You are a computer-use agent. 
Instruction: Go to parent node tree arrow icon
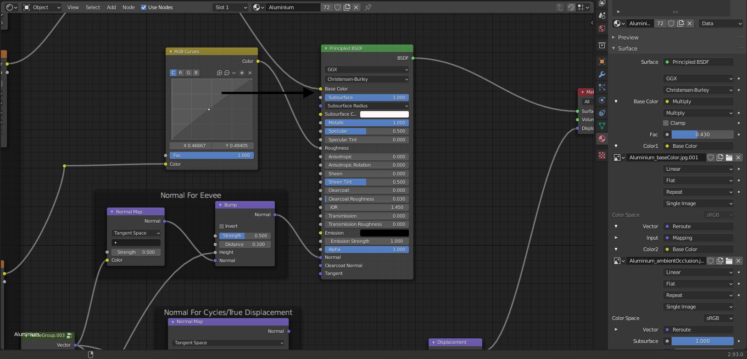tap(560, 7)
